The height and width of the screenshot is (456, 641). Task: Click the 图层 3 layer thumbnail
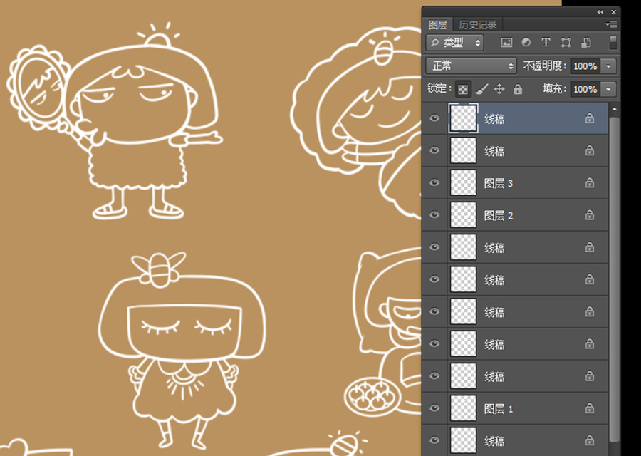pyautogui.click(x=463, y=182)
